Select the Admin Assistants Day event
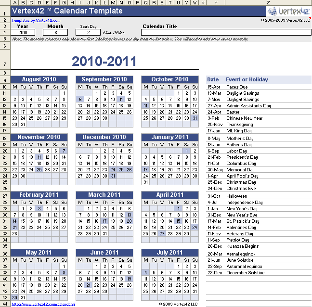 248,106
